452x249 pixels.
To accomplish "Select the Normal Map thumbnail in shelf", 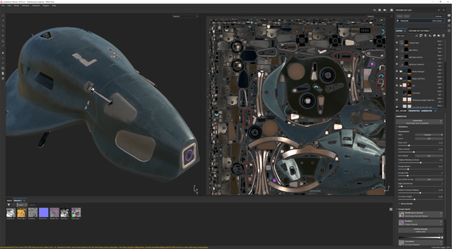I will click(44, 213).
